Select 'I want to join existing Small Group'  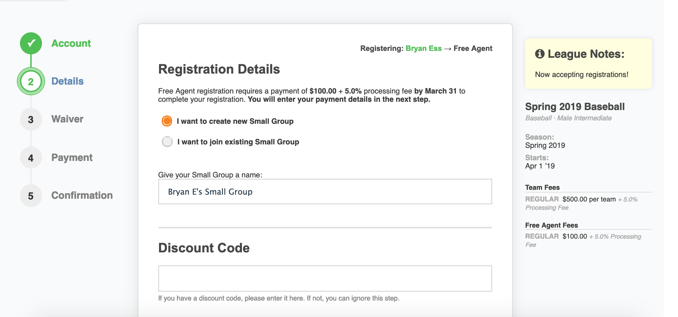tap(167, 142)
